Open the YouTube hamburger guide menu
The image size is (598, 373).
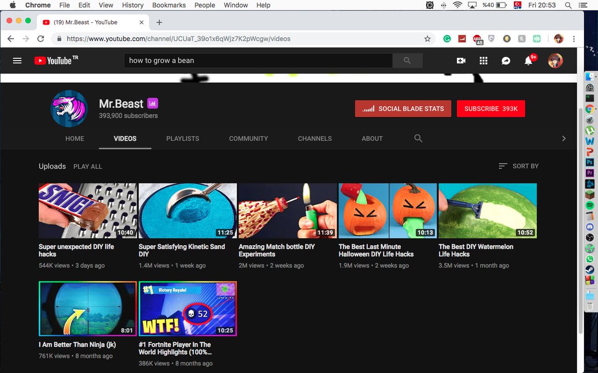pyautogui.click(x=17, y=61)
